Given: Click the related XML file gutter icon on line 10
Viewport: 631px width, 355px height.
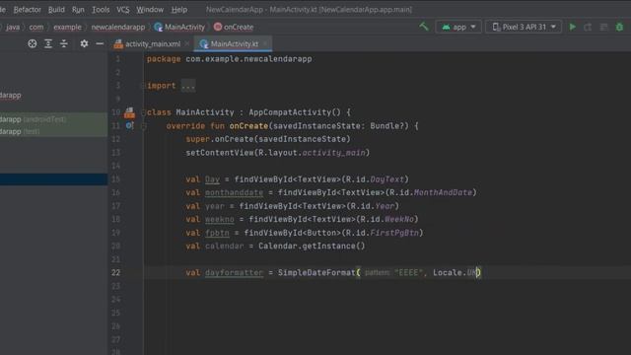Looking at the screenshot, I should pyautogui.click(x=129, y=112).
